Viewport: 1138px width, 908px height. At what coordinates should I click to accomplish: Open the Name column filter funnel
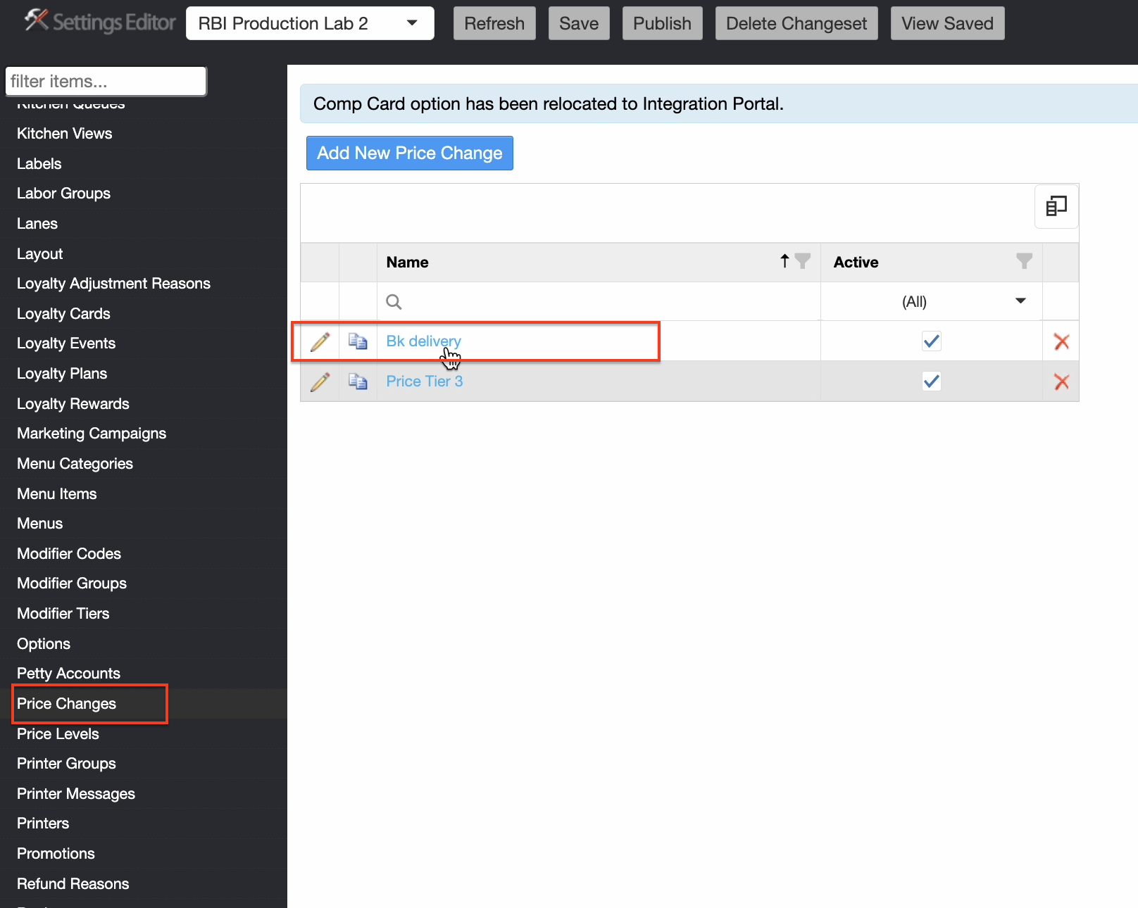[802, 261]
